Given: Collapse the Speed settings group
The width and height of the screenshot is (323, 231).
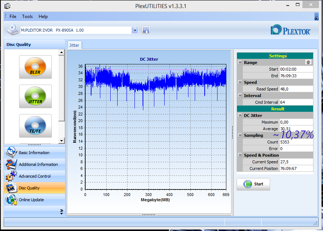Looking at the screenshot, I should tap(240, 82).
